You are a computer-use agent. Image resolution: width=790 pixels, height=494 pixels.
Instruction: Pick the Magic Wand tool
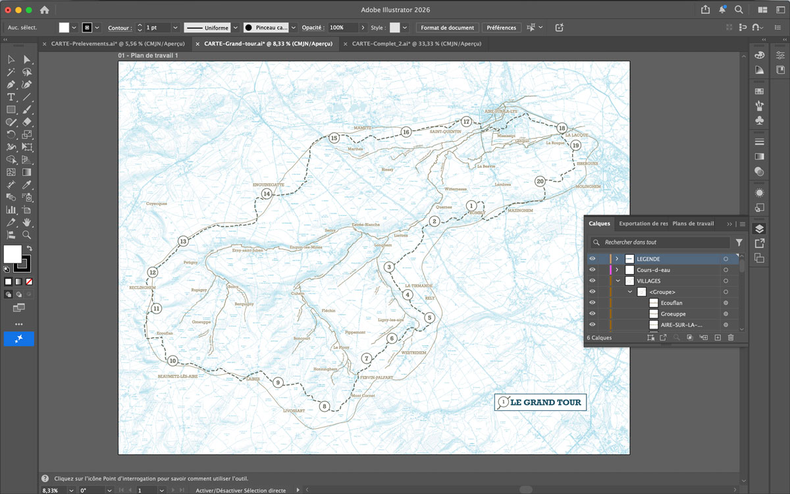(11, 72)
